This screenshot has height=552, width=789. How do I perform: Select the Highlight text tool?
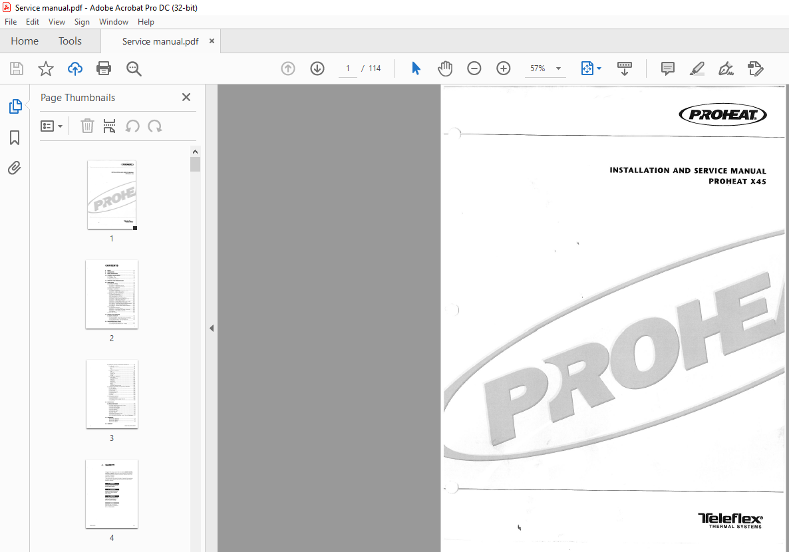coord(697,69)
